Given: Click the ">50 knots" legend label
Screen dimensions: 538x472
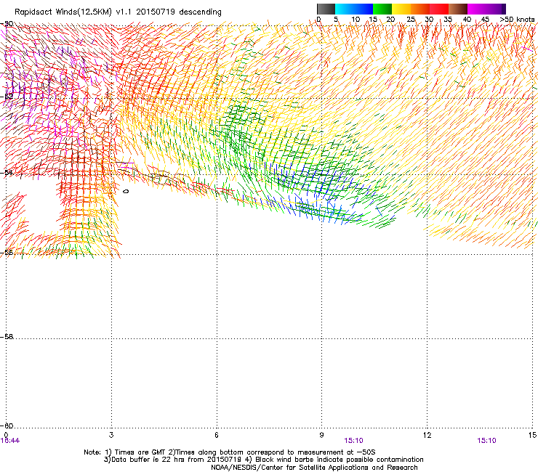Looking at the screenshot, I should tap(517, 19).
